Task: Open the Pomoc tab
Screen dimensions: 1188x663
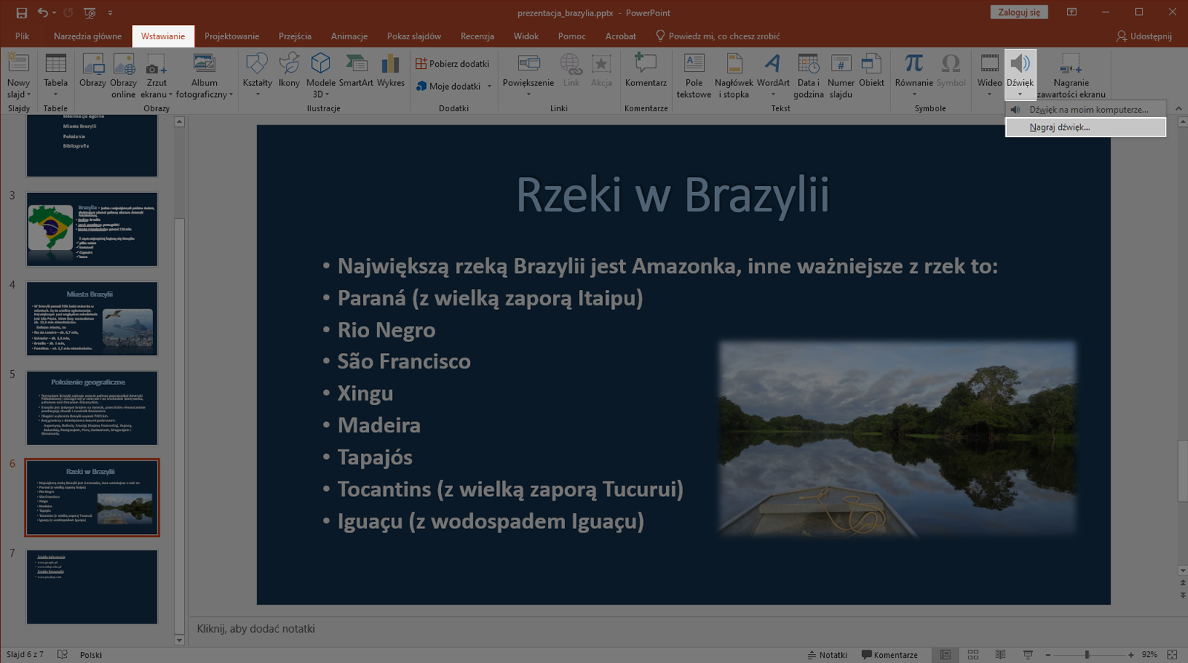Action: 572,36
